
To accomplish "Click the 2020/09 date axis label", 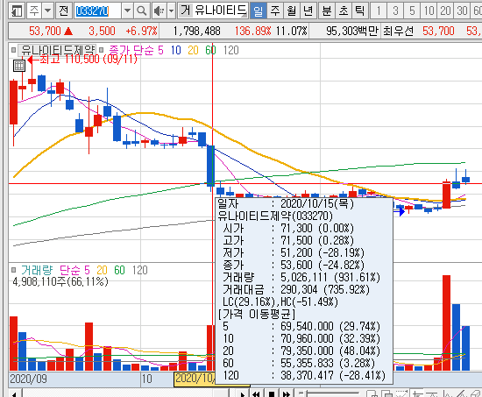I will (x=28, y=379).
